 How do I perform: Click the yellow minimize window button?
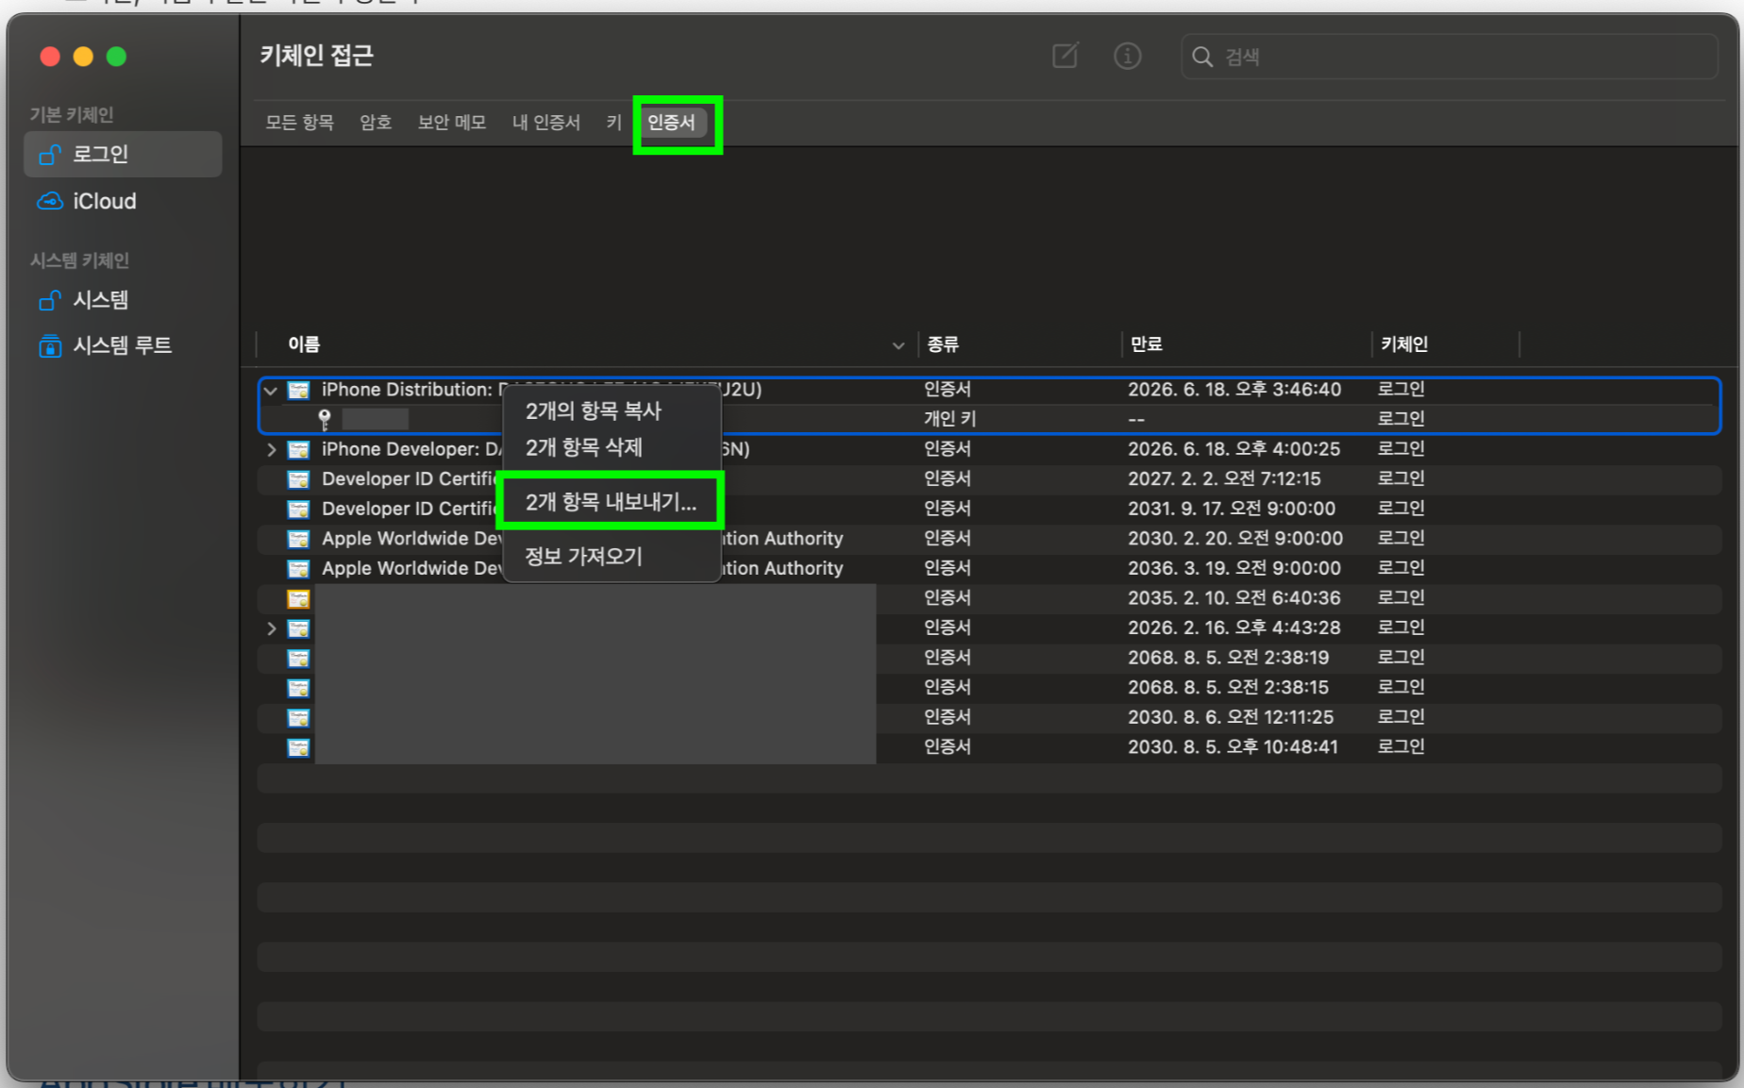tap(83, 57)
